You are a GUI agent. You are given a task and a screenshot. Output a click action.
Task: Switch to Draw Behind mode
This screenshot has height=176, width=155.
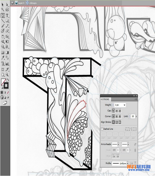click(x=5, y=97)
